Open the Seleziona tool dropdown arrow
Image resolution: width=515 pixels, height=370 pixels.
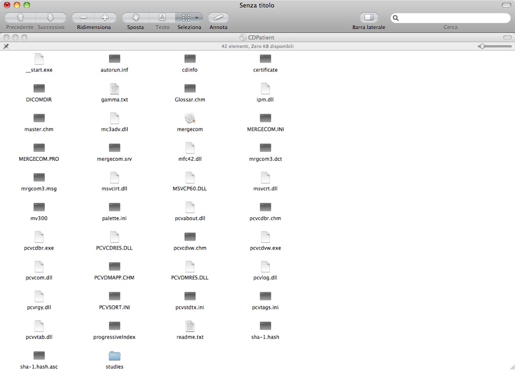pyautogui.click(x=197, y=18)
